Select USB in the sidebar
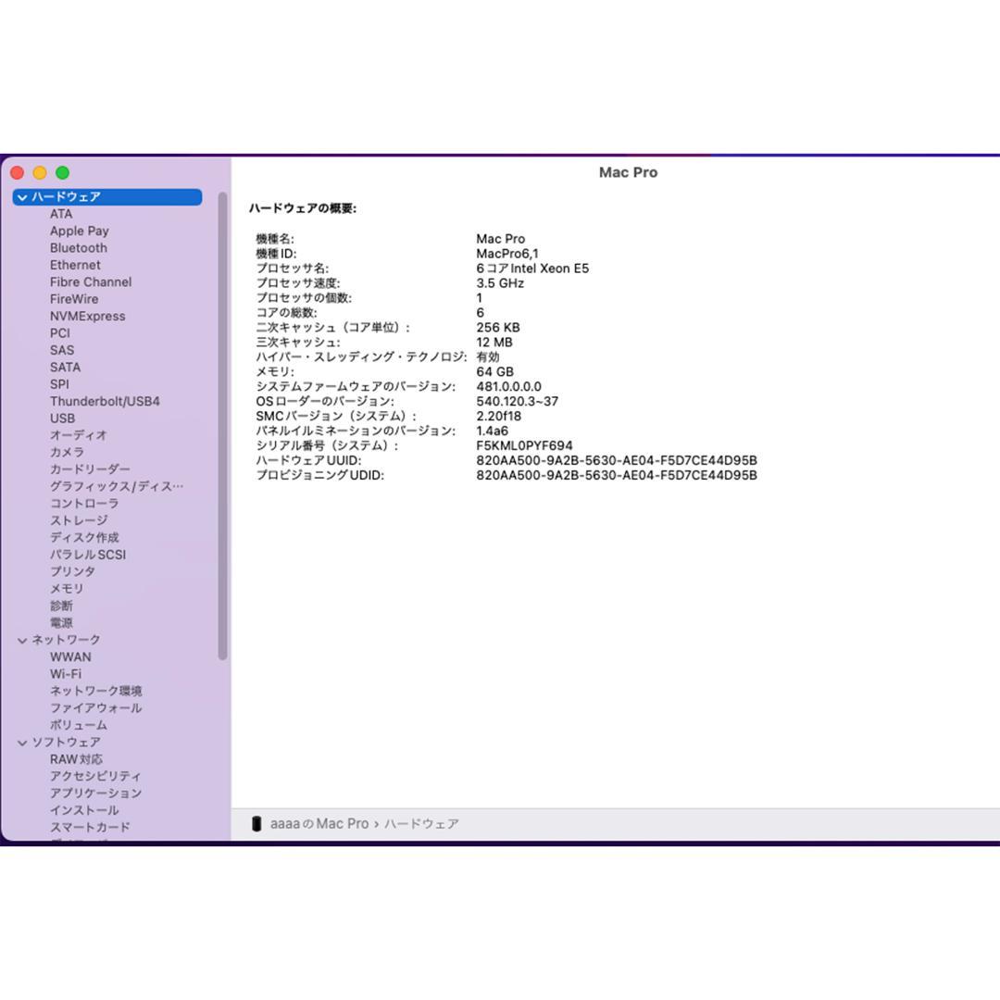Screen dimensions: 1000x1000 click(x=63, y=419)
